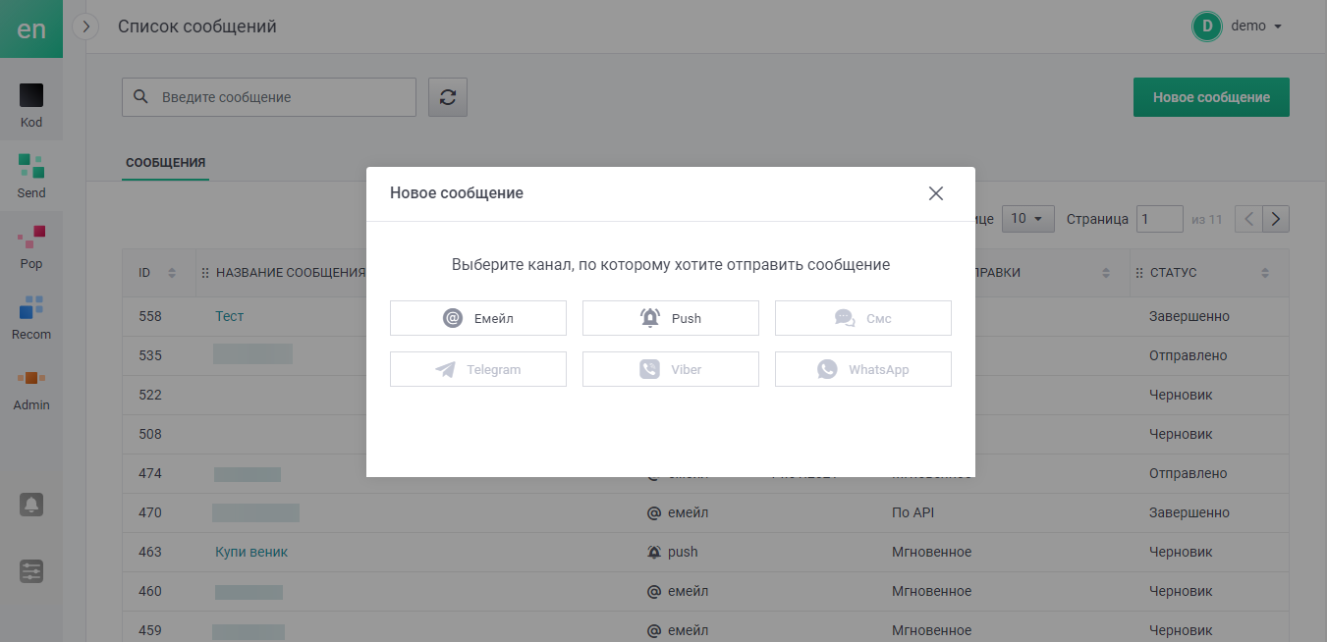Click the sort arrows beside the partially hidden send-time header
Viewport: 1327px width, 642px height.
point(1106,273)
